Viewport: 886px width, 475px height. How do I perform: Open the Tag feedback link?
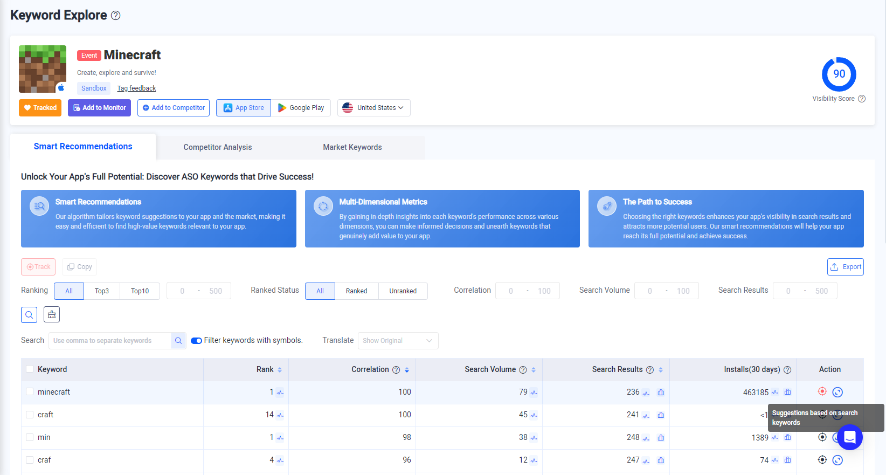click(136, 88)
